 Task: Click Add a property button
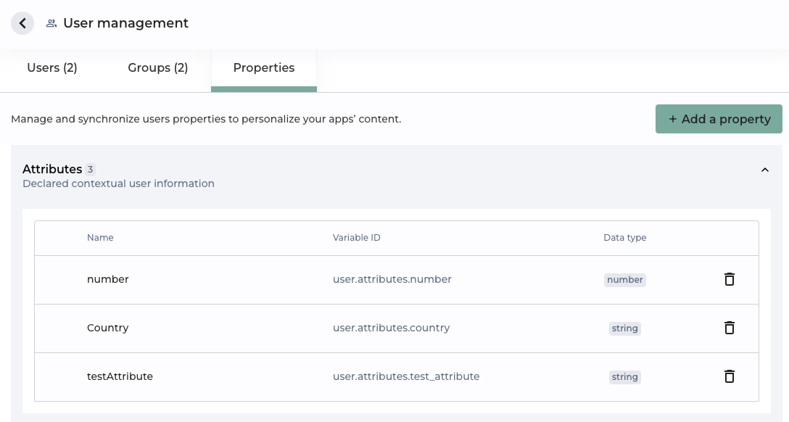(x=719, y=119)
